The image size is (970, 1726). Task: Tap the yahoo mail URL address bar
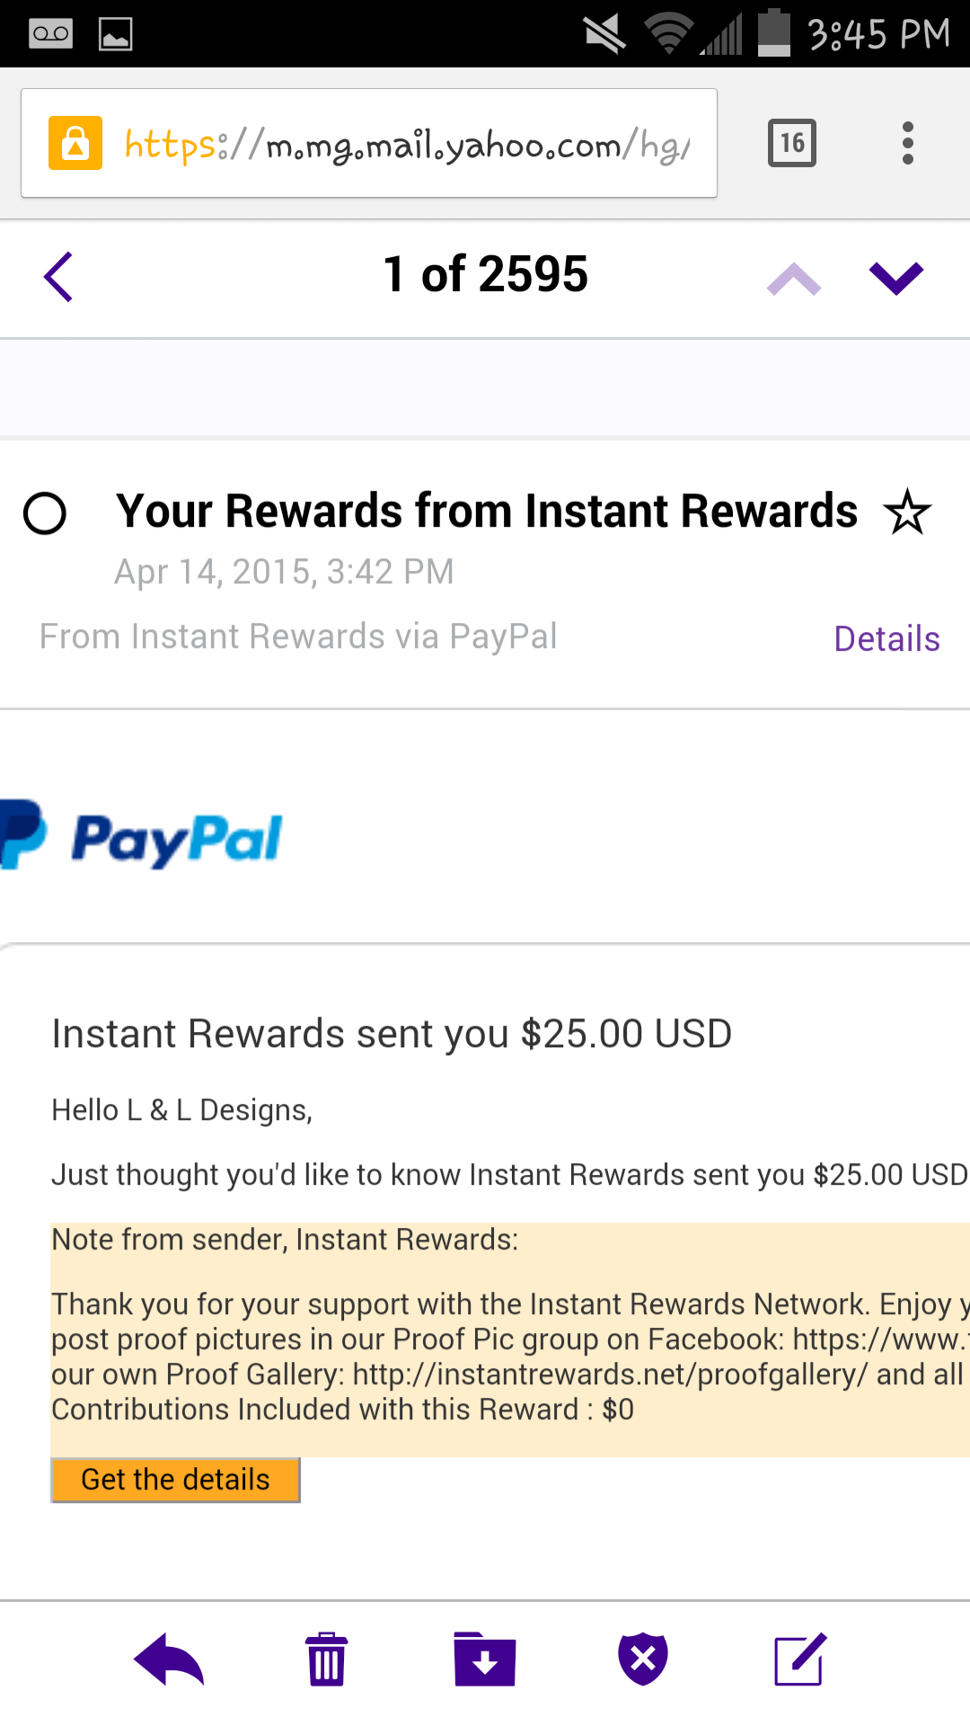click(369, 143)
